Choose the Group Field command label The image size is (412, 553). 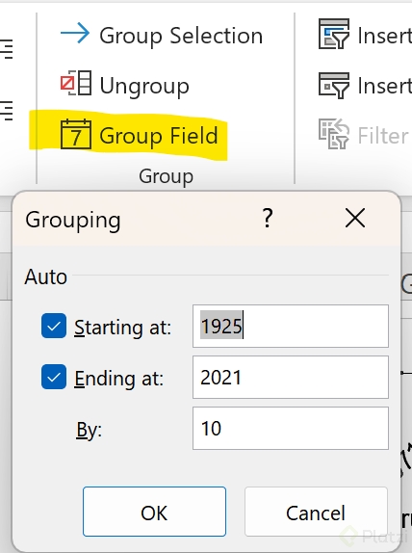coord(159,136)
